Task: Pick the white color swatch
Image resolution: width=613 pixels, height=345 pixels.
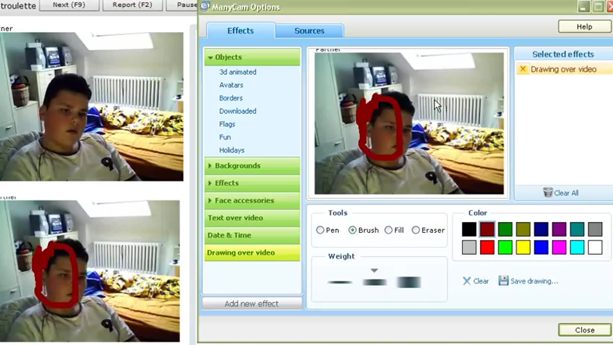Action: tap(595, 247)
